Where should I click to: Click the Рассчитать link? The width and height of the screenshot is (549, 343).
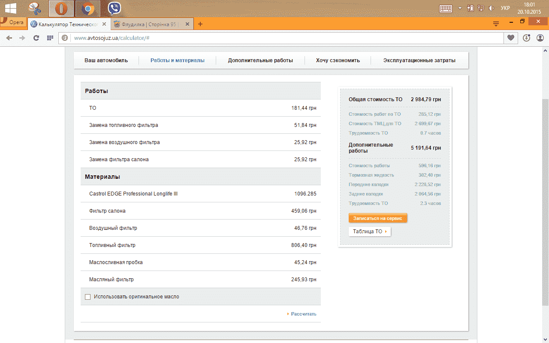(303, 314)
